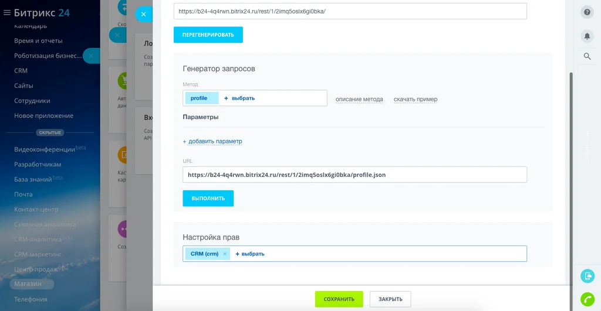Open Роботизация бизнес... menu item
601x311 pixels.
tap(48, 56)
